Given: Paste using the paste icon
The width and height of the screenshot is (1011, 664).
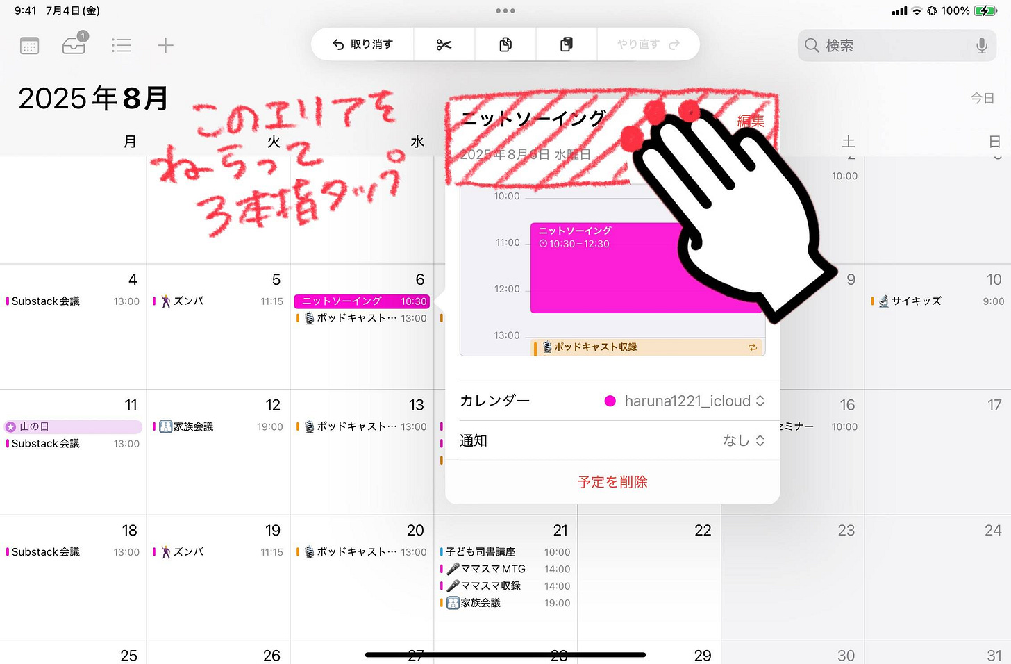Looking at the screenshot, I should [x=567, y=44].
